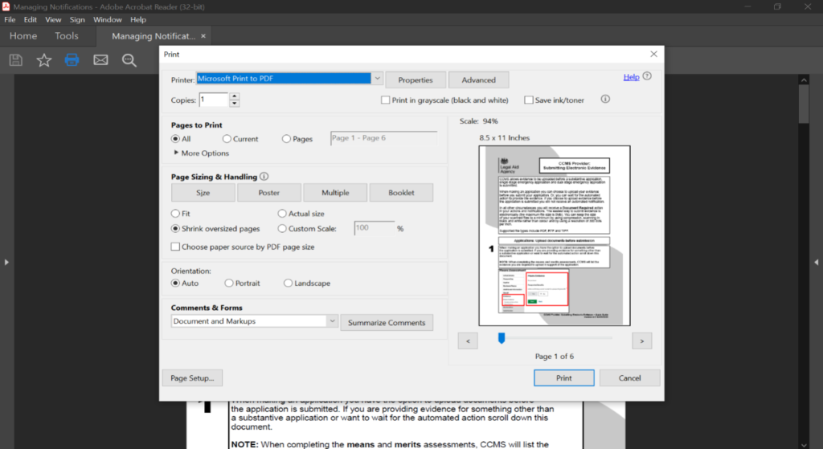Click the info icon next to Page Sizing & Handling

(x=264, y=177)
